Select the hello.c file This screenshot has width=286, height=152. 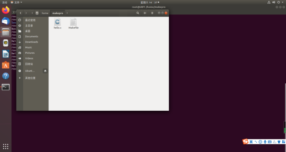click(58, 24)
